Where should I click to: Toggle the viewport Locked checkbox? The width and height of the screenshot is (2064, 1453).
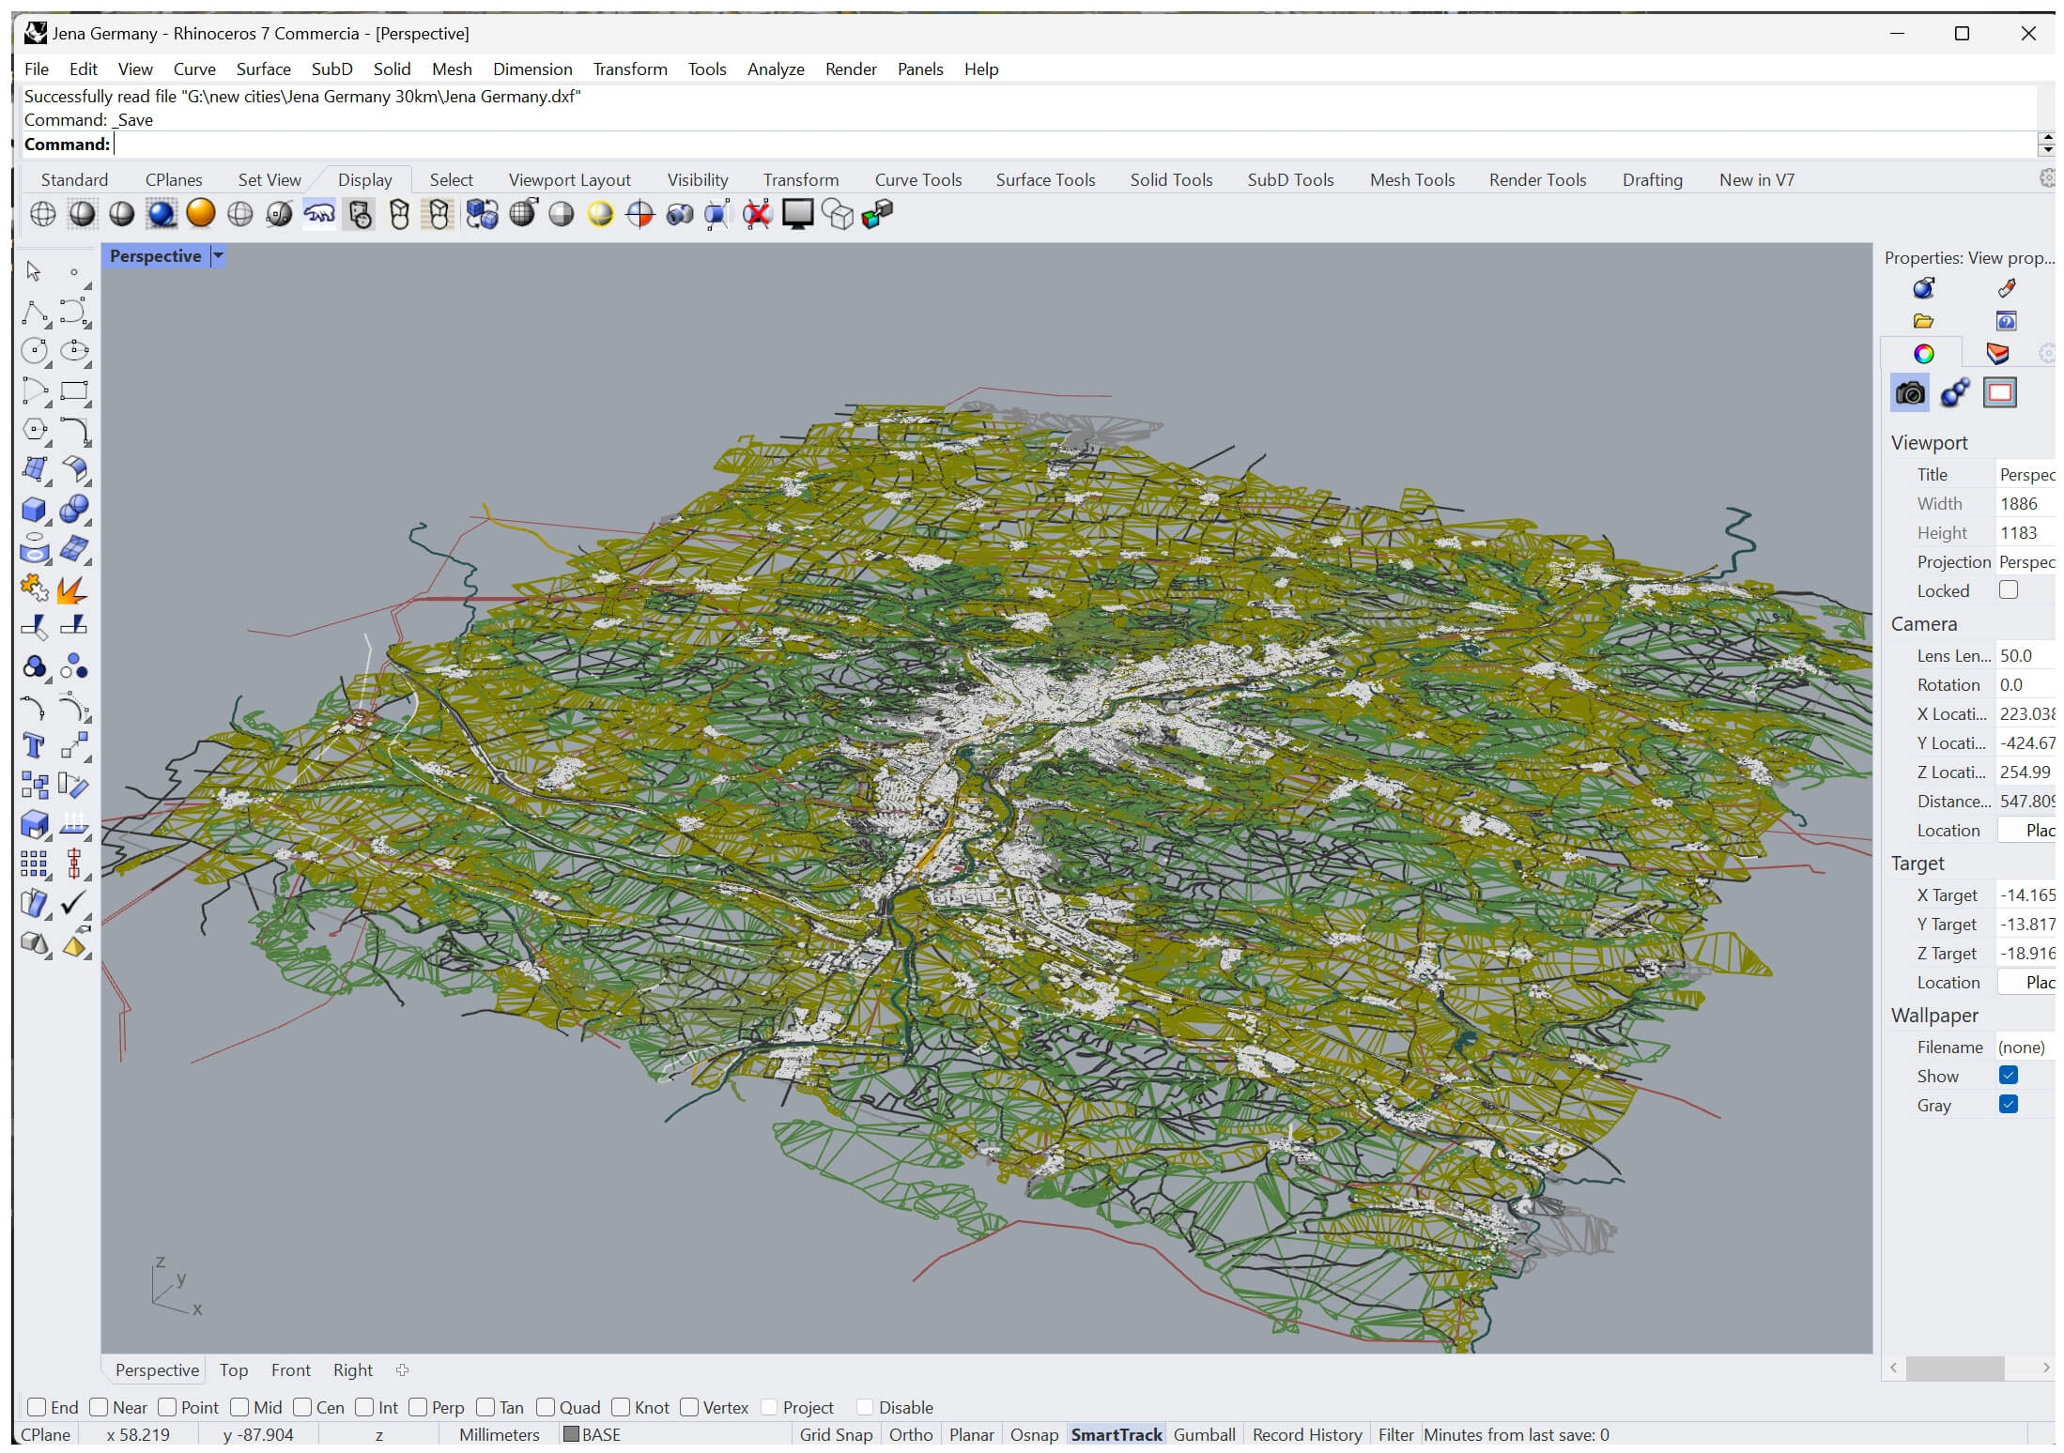click(2009, 589)
